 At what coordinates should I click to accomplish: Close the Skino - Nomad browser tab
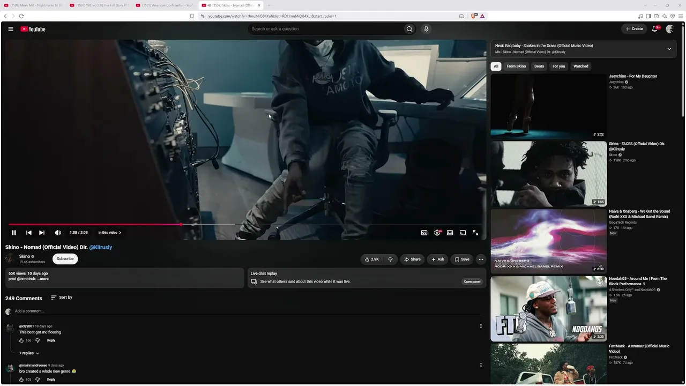point(259,5)
